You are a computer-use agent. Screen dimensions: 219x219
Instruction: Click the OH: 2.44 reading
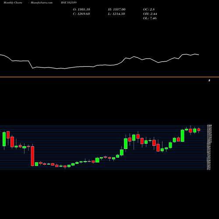(150, 14)
